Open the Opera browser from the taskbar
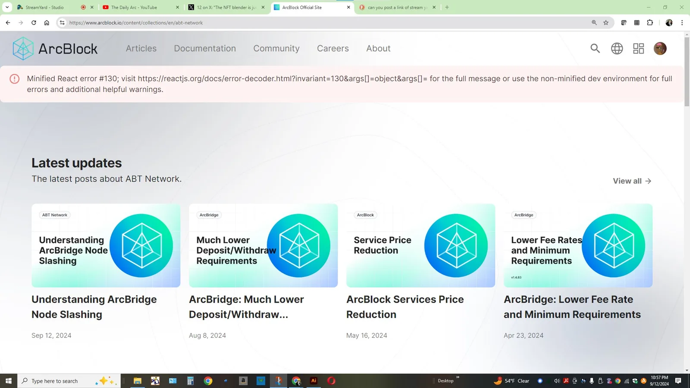690x388 pixels. [x=331, y=381]
